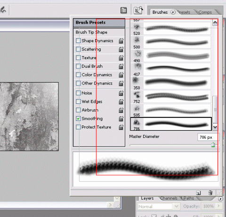226x217 pixels.
Task: Select the 490 brush preset
Action: pyautogui.click(x=171, y=56)
